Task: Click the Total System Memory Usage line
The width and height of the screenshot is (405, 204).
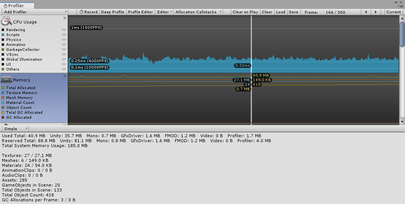Action: click(x=45, y=146)
